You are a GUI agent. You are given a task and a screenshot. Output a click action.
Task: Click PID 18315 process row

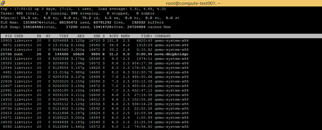(x=95, y=59)
